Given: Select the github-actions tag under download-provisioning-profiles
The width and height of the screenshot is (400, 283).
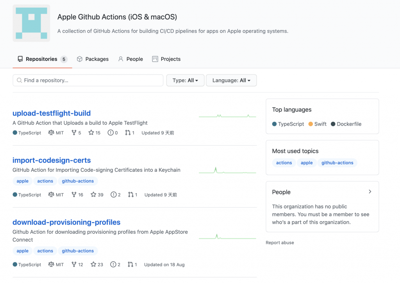Looking at the screenshot, I should pyautogui.click(x=78, y=251).
